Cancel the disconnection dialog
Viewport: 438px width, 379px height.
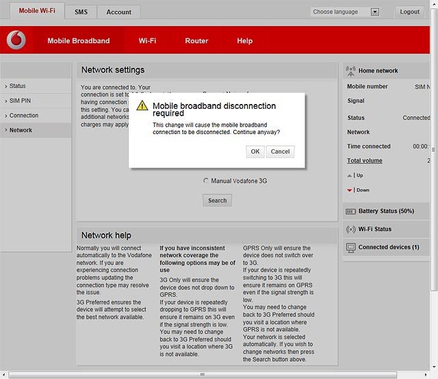tap(280, 152)
